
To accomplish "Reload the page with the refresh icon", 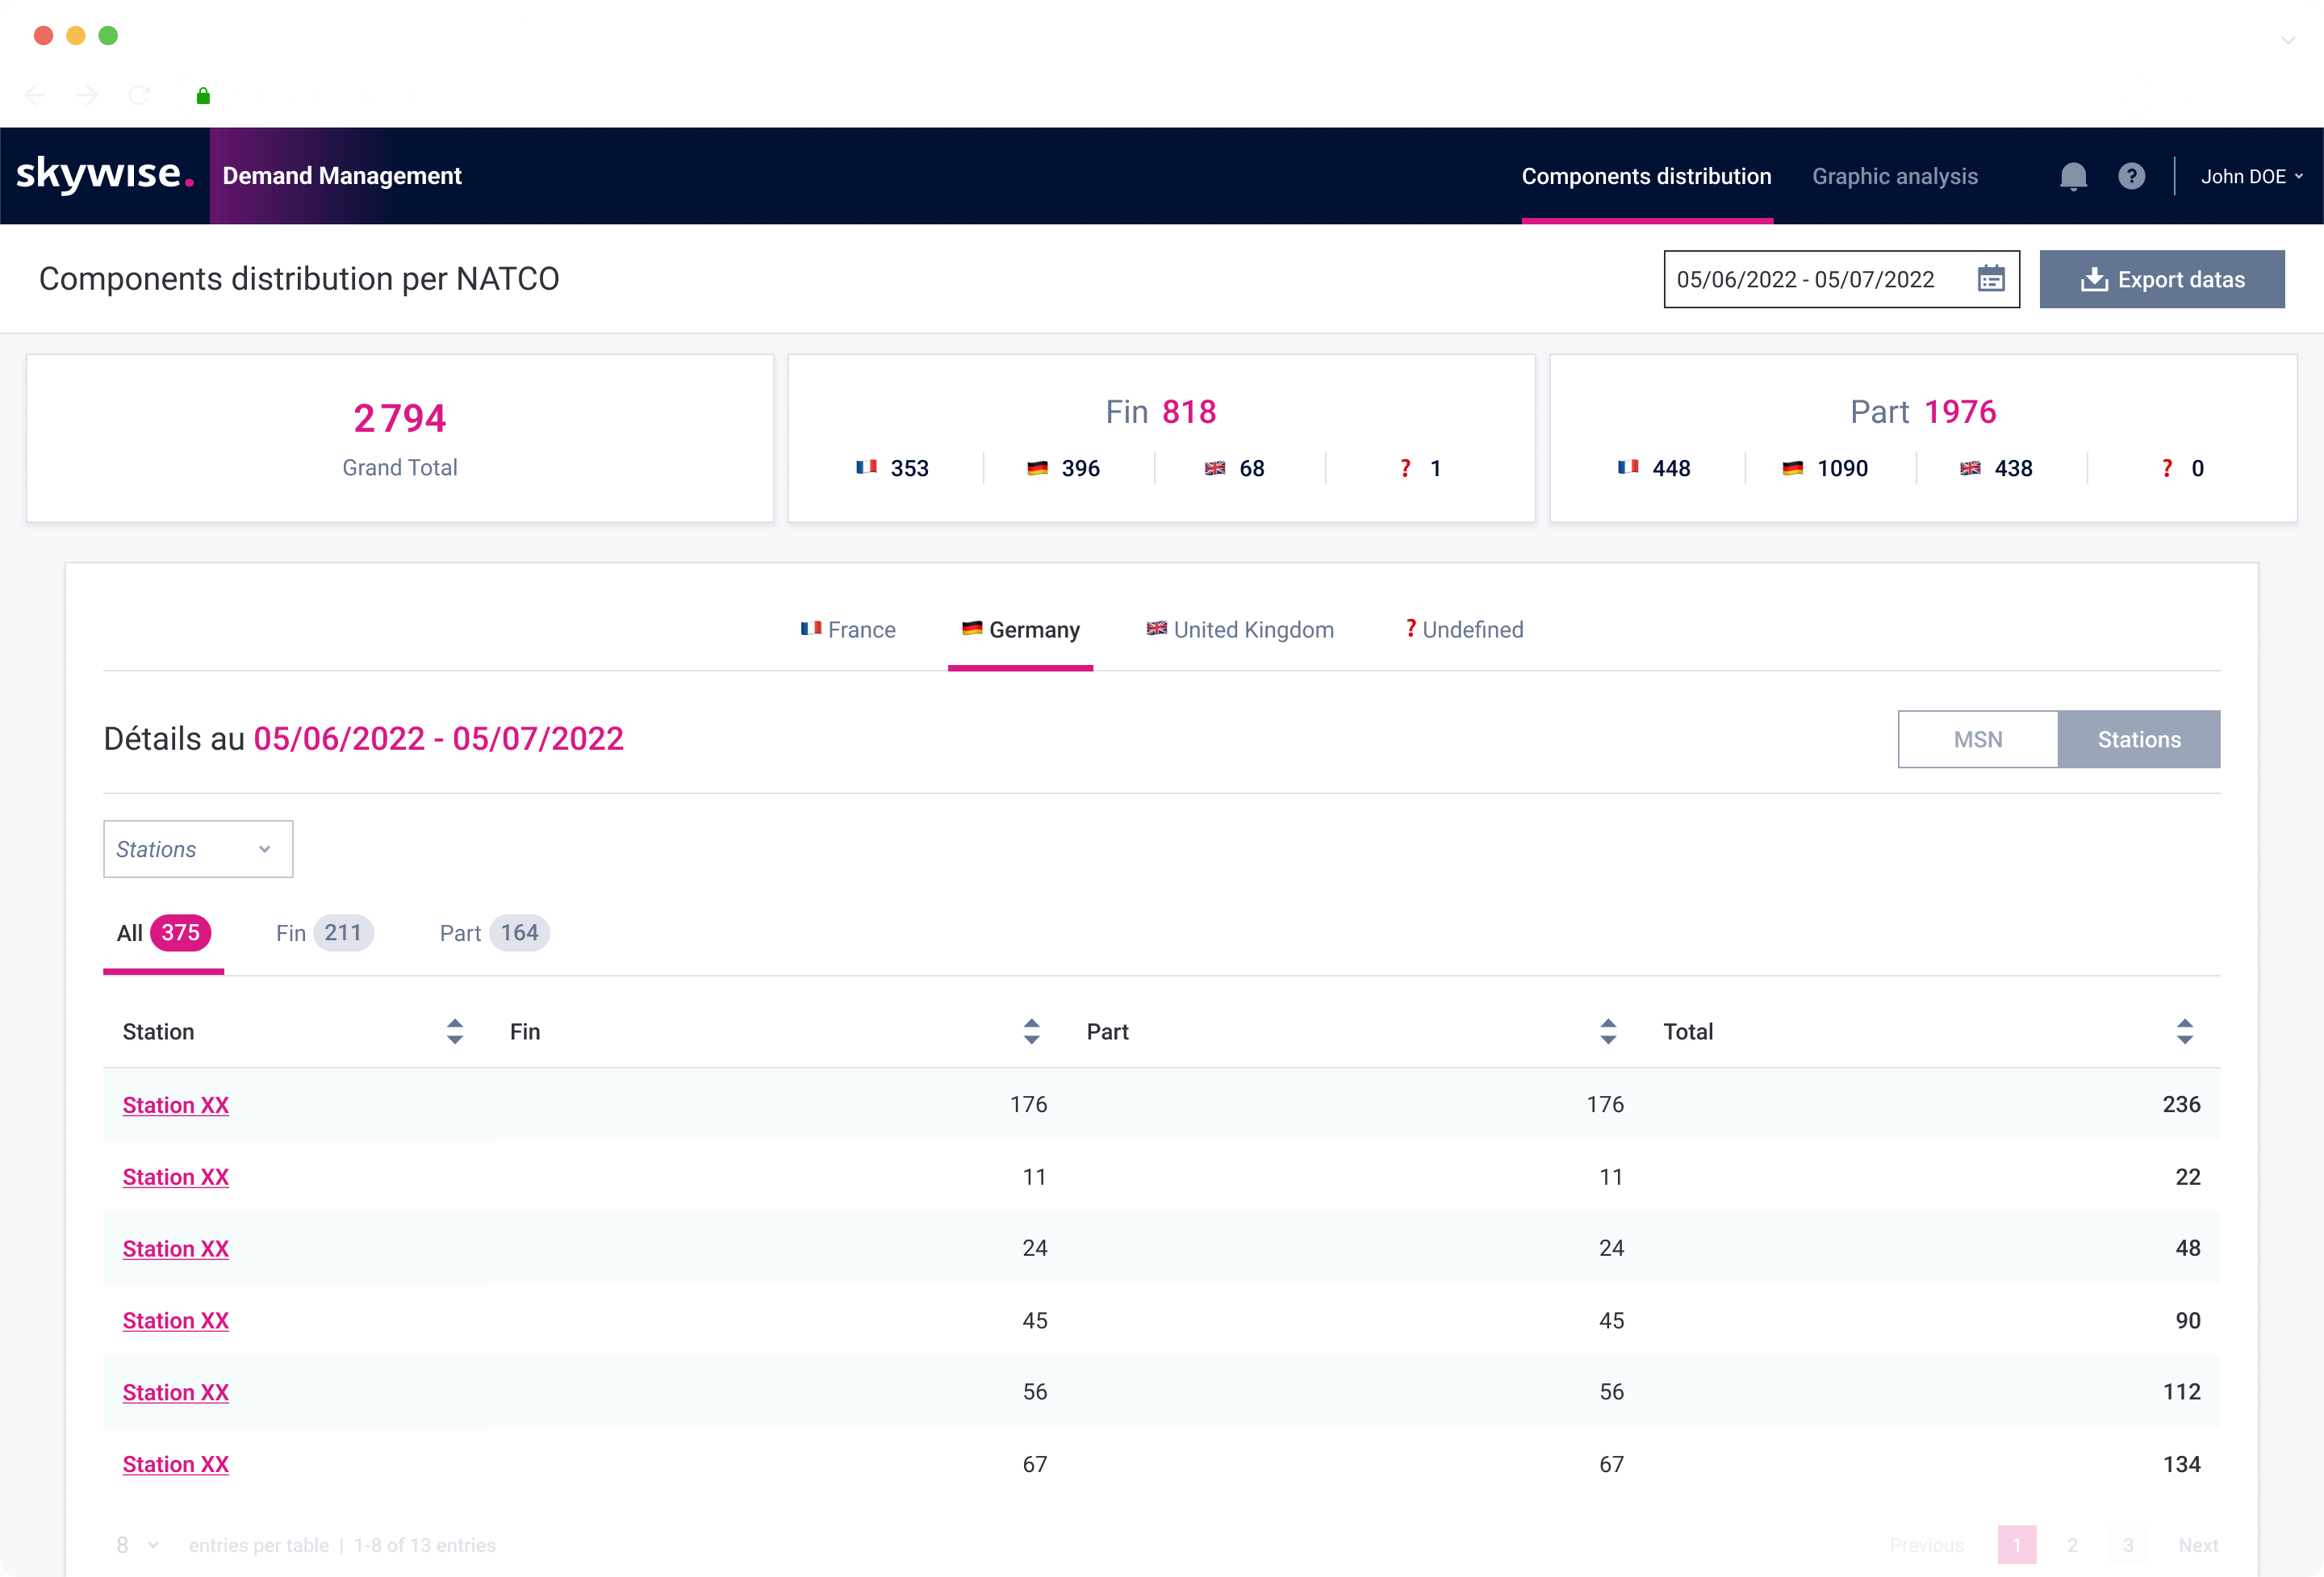I will (139, 94).
